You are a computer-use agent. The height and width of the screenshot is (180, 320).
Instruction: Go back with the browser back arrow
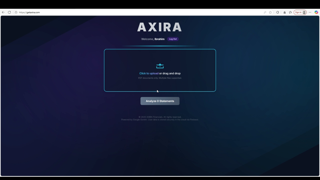coord(3,12)
